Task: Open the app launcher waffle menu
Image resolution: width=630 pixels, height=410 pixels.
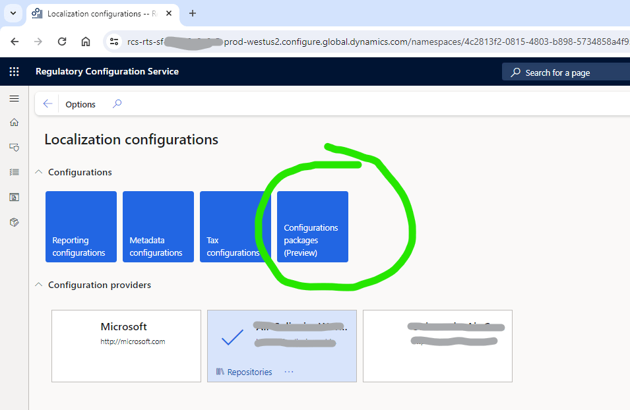Action: [x=14, y=72]
